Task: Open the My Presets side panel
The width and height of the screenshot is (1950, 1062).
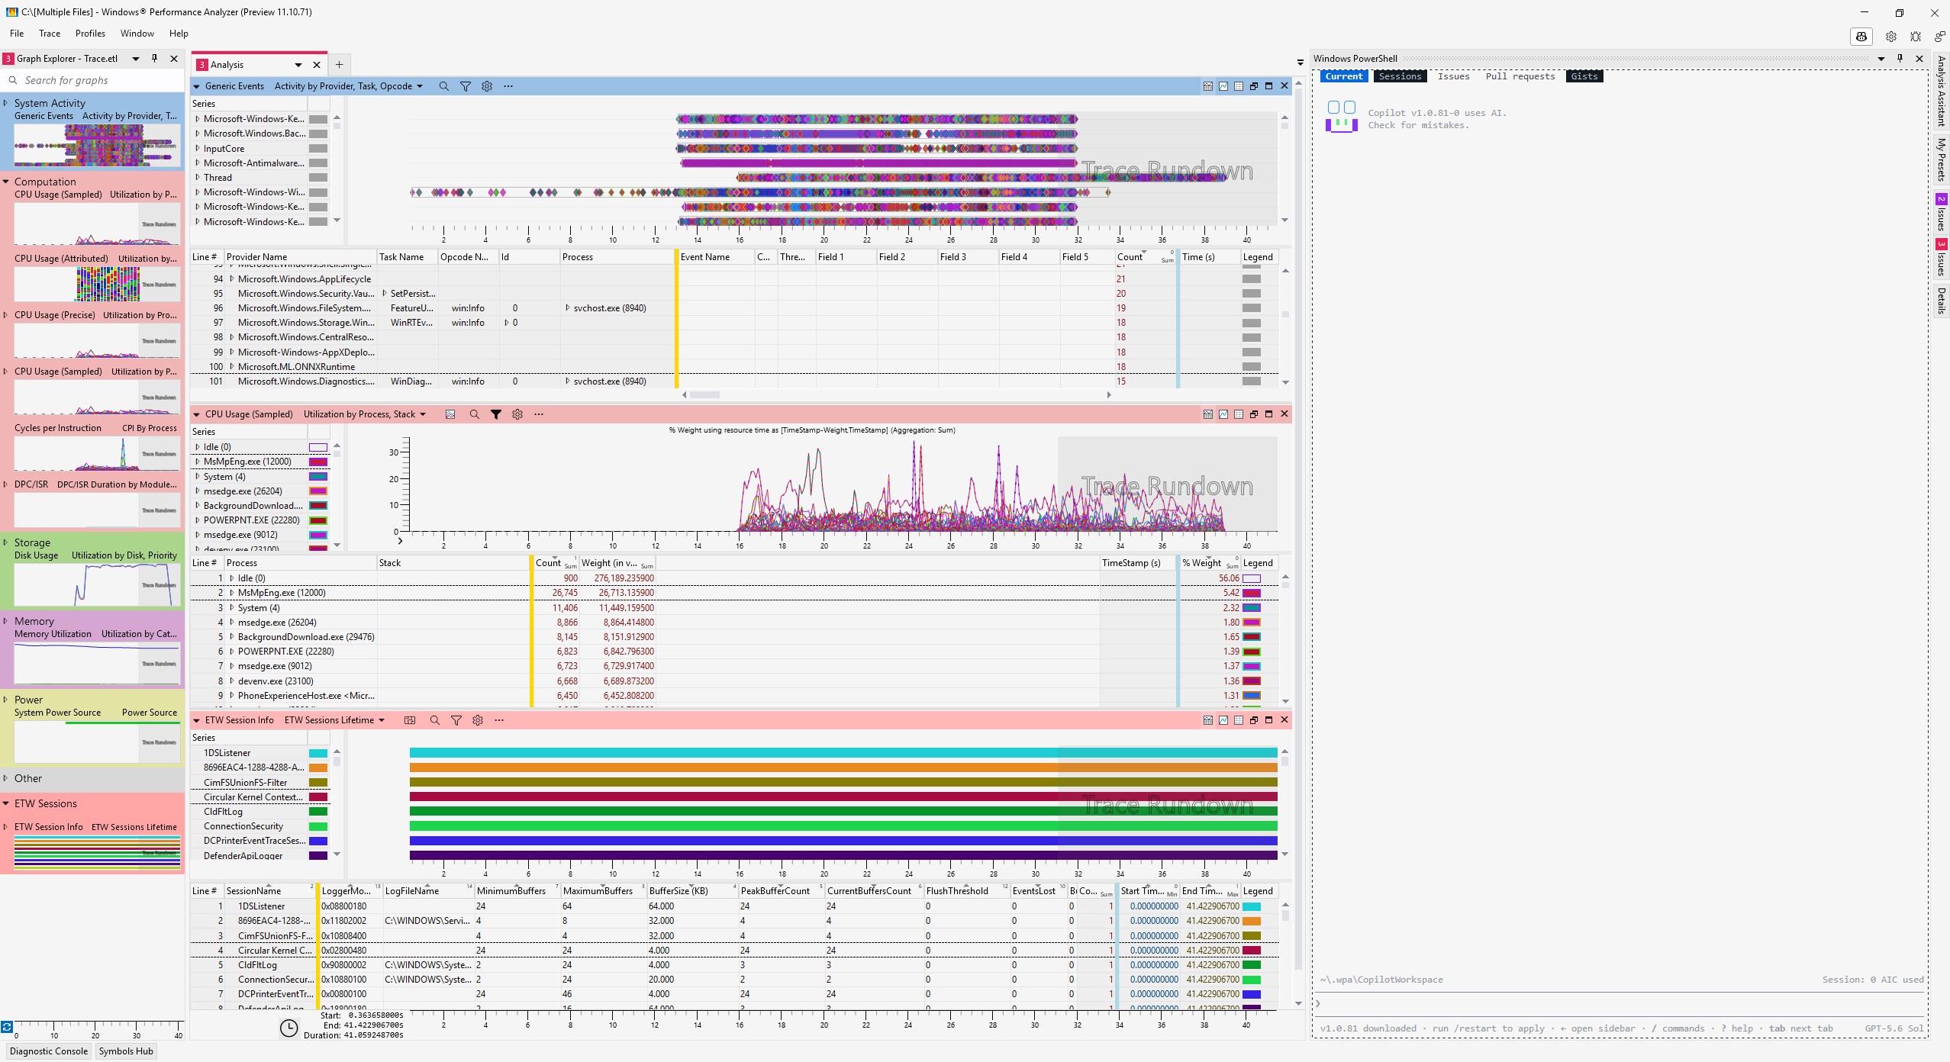Action: (x=1941, y=159)
